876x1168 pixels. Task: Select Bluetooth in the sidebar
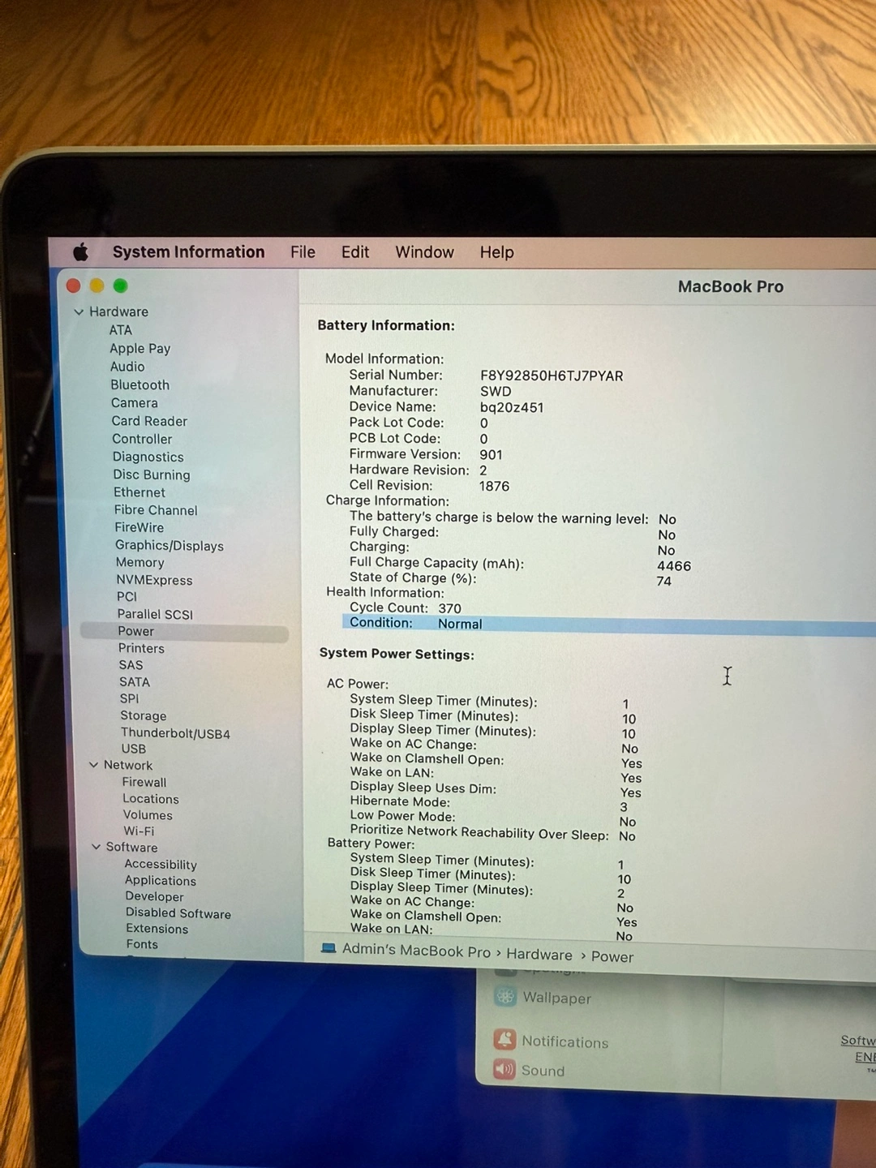(140, 385)
